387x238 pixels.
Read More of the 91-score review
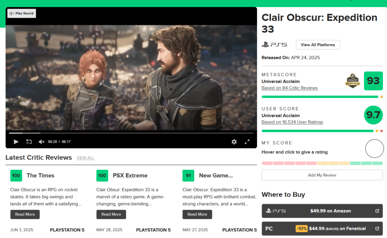(197, 214)
